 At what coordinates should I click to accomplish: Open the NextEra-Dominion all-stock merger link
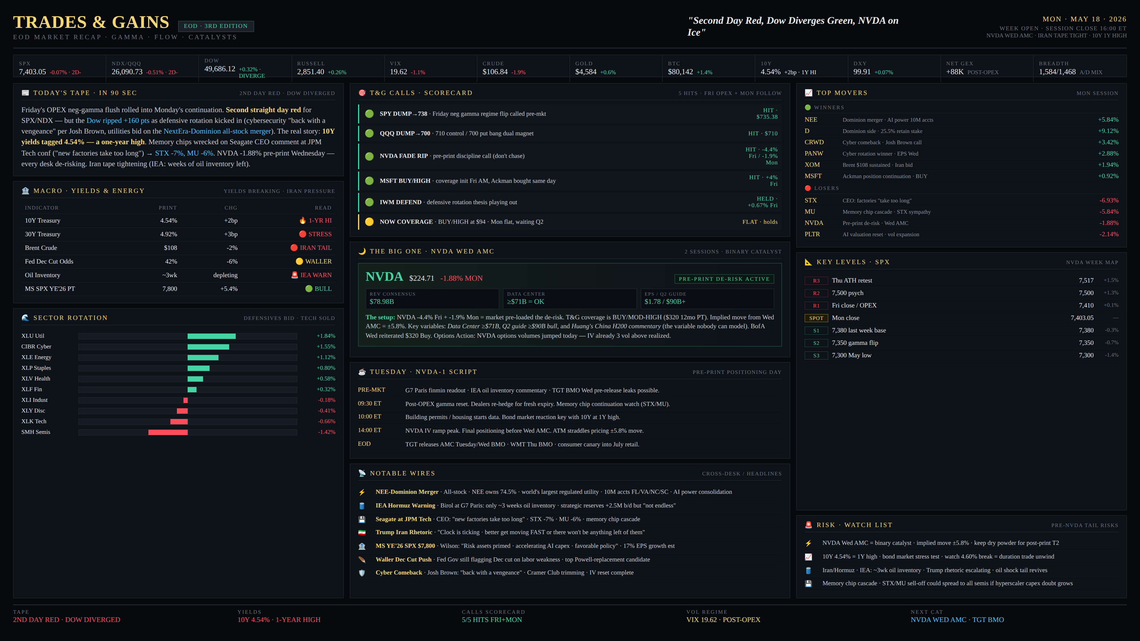[217, 131]
